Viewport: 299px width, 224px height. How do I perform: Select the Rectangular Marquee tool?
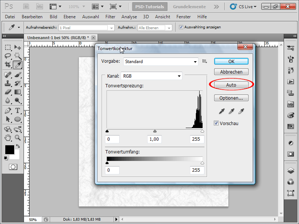(x=7, y=47)
